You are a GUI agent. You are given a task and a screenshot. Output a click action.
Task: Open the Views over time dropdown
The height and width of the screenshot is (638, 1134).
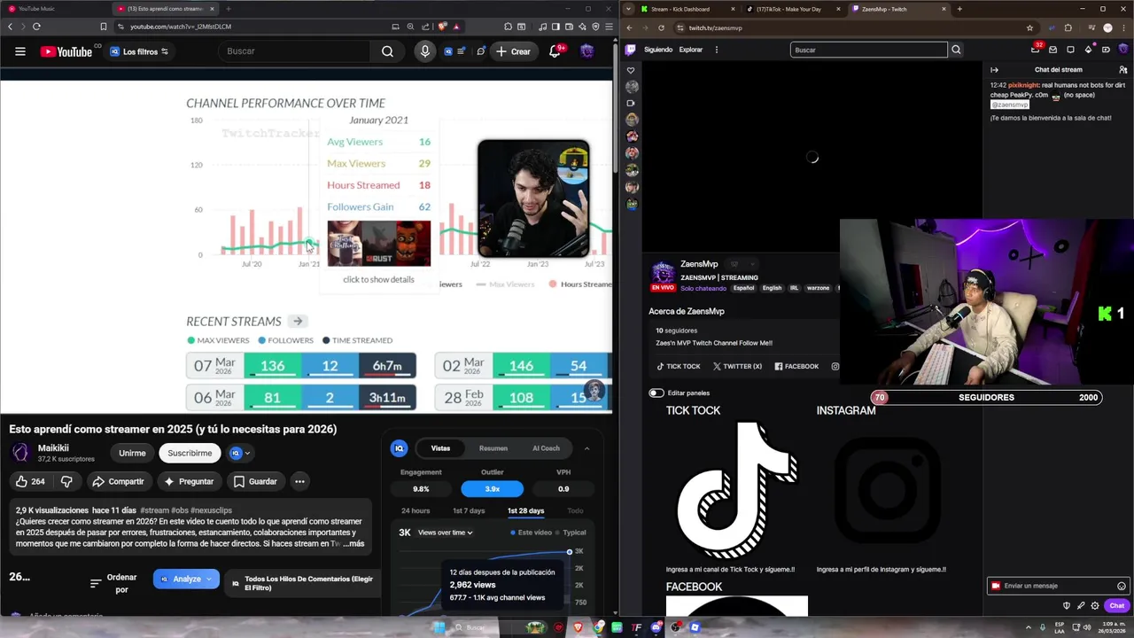445,533
